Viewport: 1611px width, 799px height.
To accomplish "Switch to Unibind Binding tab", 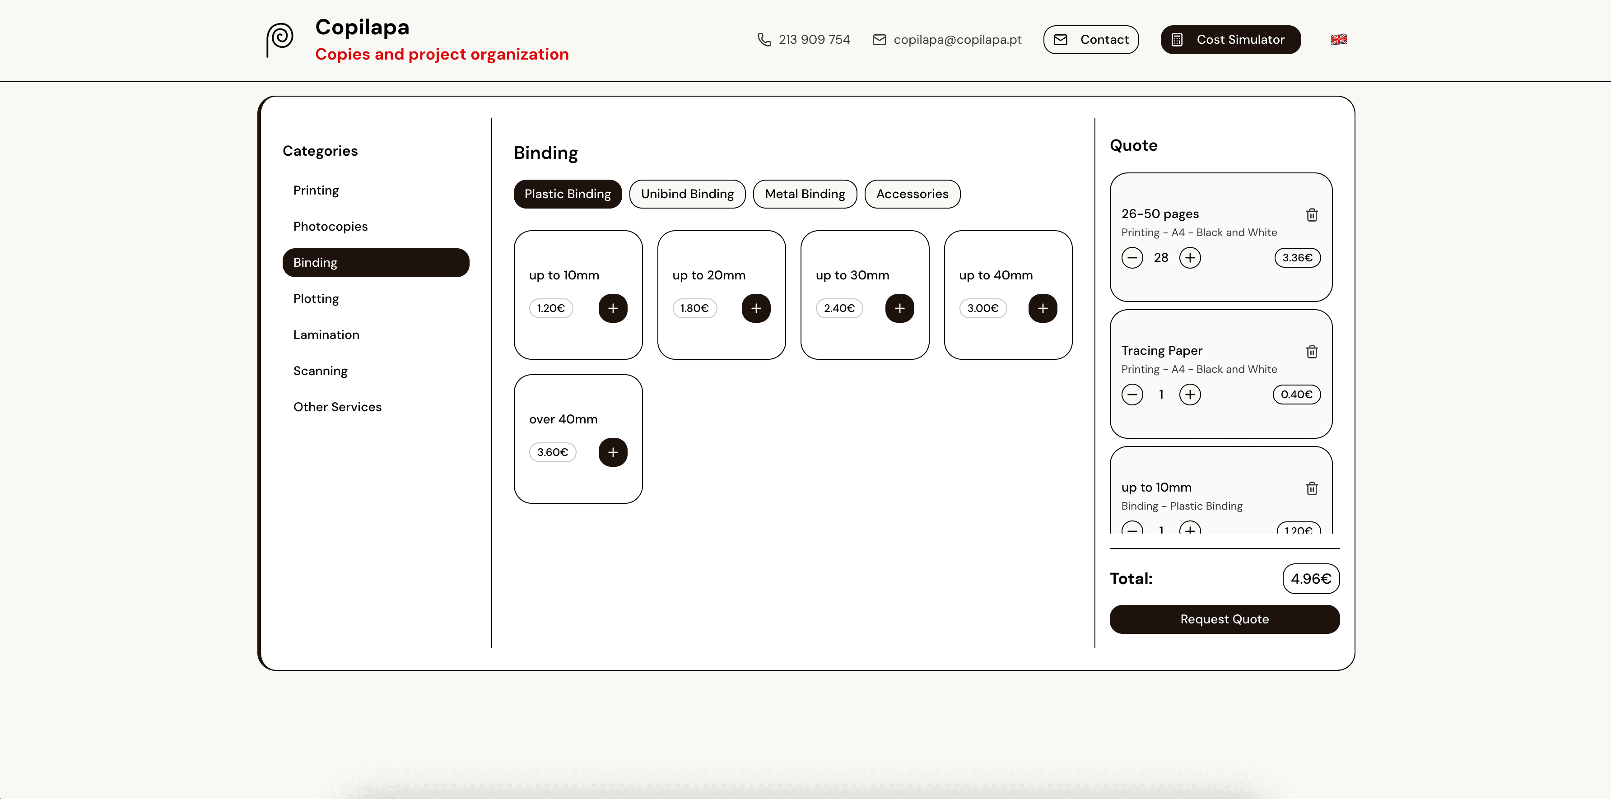I will coord(687,194).
